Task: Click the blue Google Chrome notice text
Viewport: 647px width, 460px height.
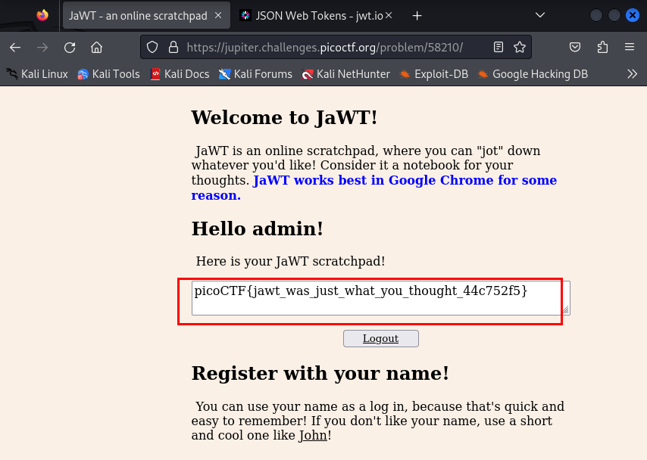Action: tap(374, 188)
